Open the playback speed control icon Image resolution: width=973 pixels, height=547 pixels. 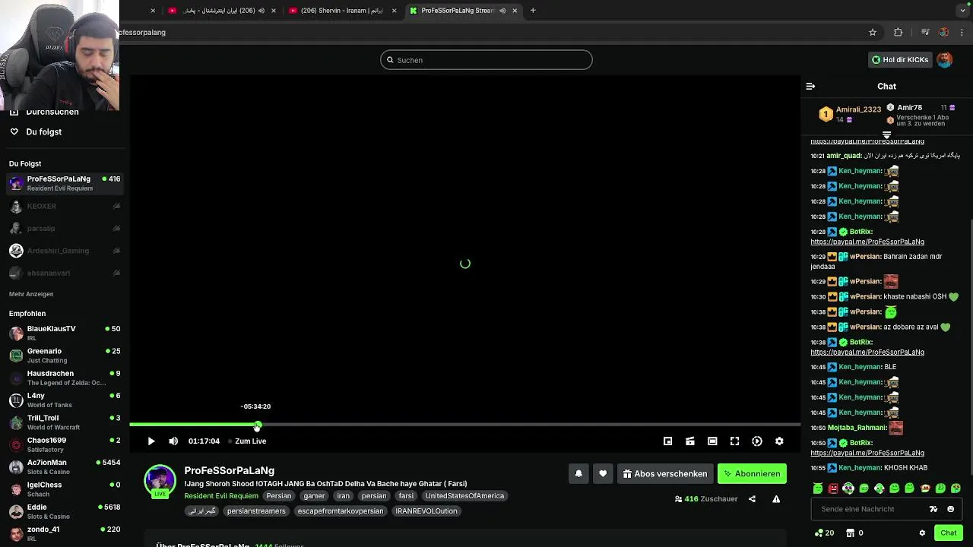(757, 441)
